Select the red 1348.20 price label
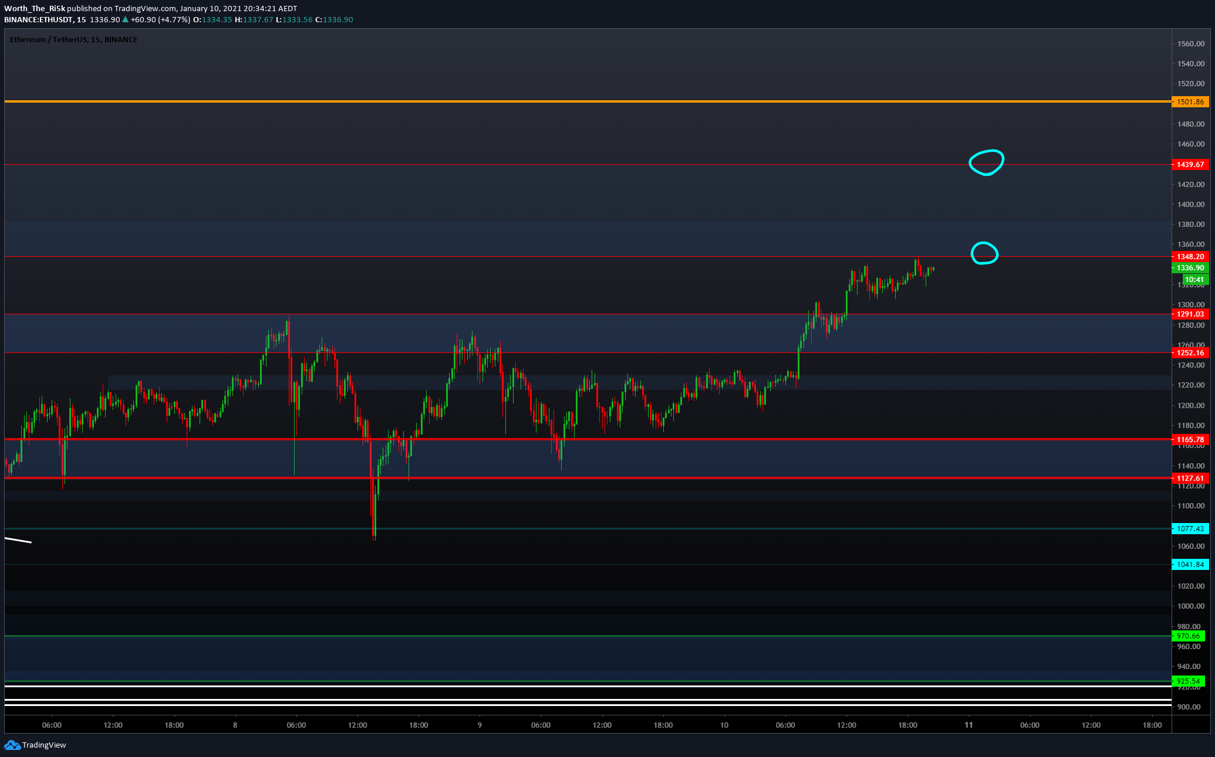The width and height of the screenshot is (1215, 757). tap(1190, 256)
